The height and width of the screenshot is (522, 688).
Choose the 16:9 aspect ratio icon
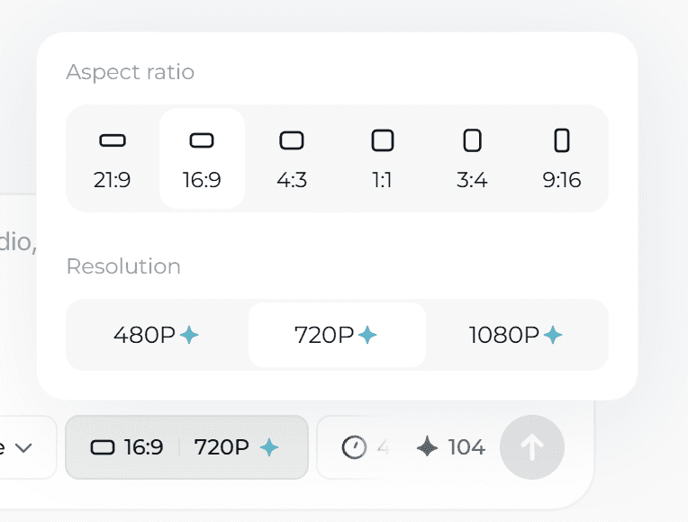click(202, 140)
